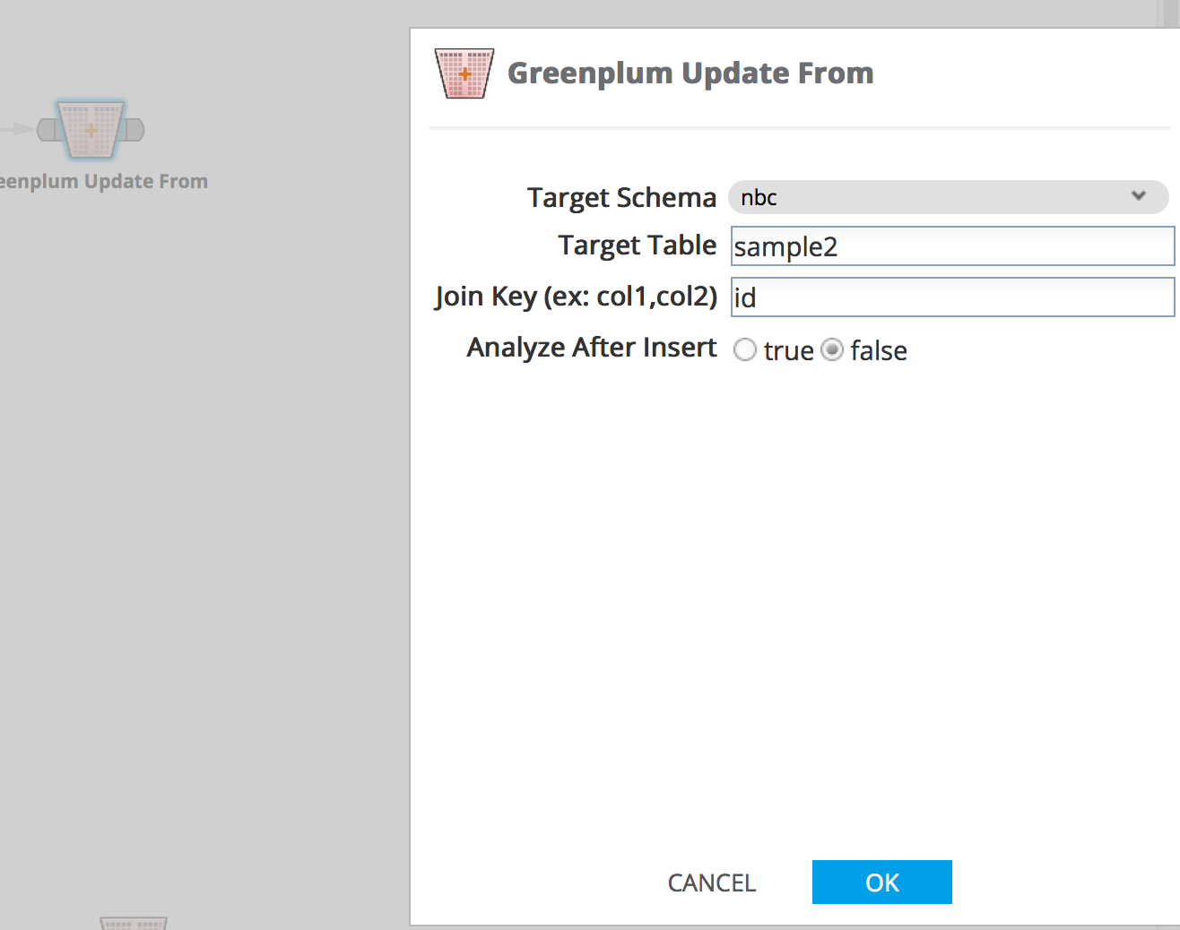Click the Analyze After Insert label
The image size is (1180, 930).
coord(591,348)
